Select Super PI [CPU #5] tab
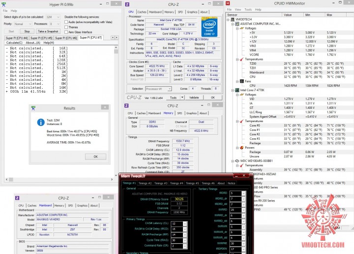The image size is (354, 254). [41, 38]
